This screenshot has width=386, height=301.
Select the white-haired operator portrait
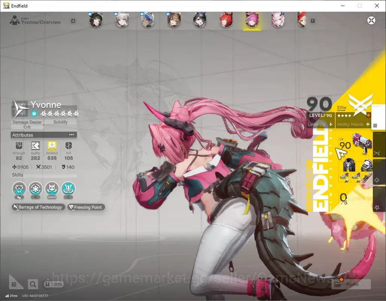[x=122, y=20]
